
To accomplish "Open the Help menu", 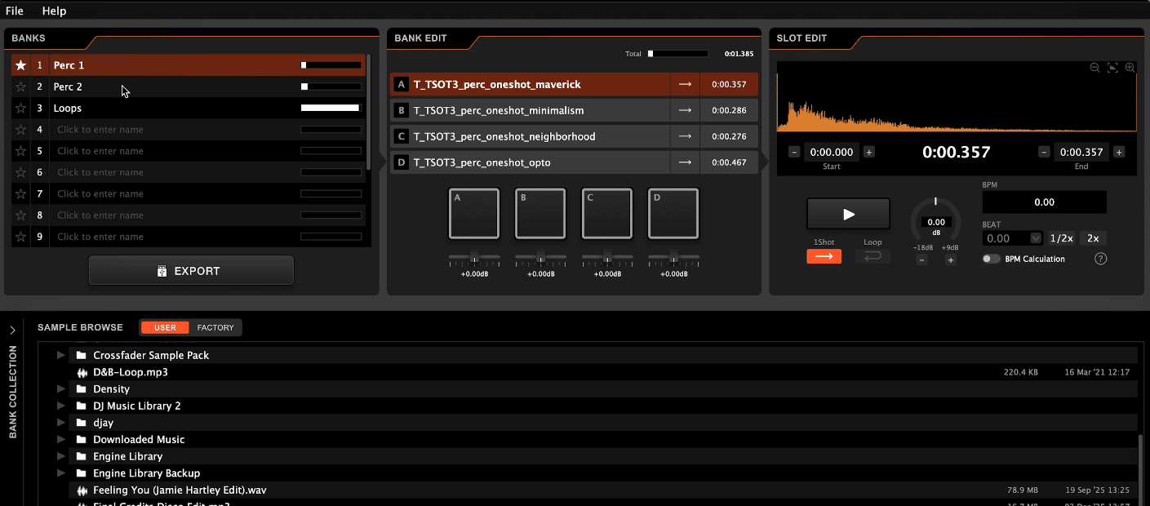I will click(x=54, y=11).
